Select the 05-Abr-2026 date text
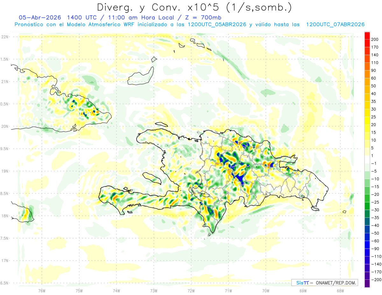 [x=38, y=18]
